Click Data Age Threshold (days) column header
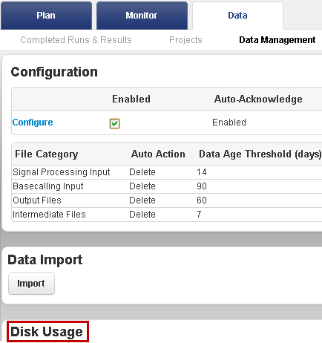 [x=260, y=154]
